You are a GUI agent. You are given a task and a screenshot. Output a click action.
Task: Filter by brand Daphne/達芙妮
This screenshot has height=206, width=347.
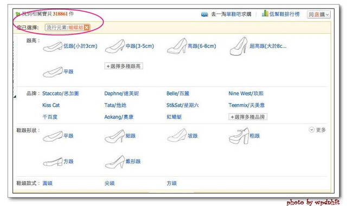[x=121, y=93]
